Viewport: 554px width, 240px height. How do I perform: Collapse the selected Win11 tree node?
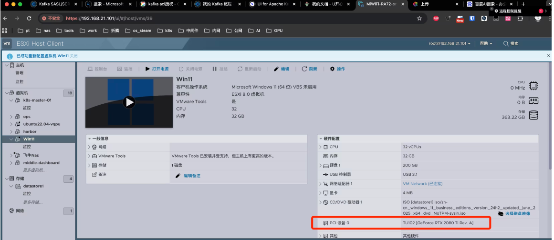click(x=11, y=139)
